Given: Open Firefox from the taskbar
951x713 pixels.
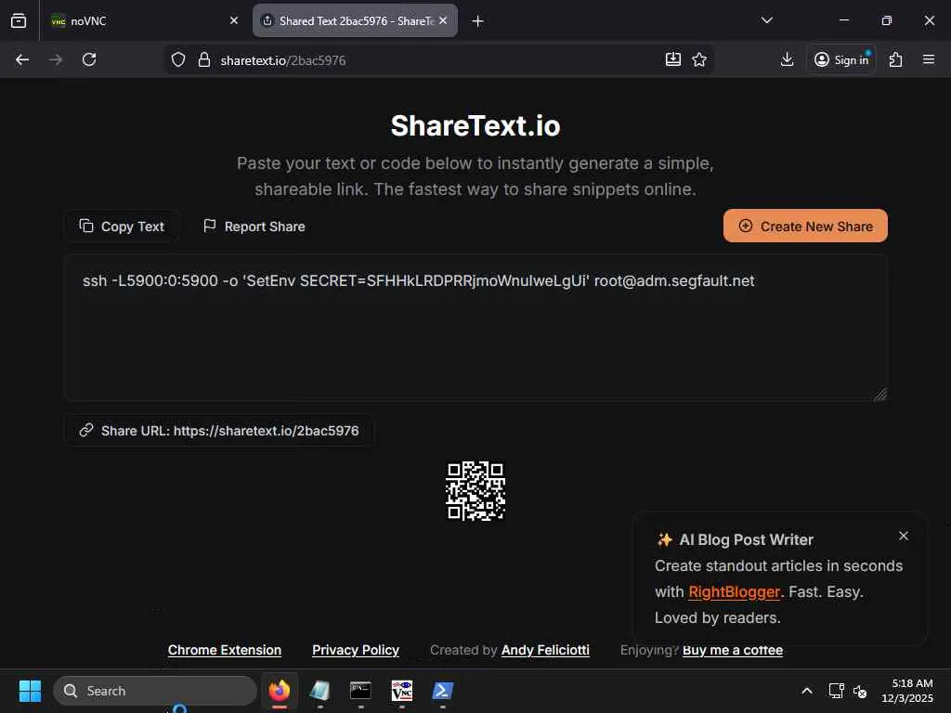Looking at the screenshot, I should point(280,691).
